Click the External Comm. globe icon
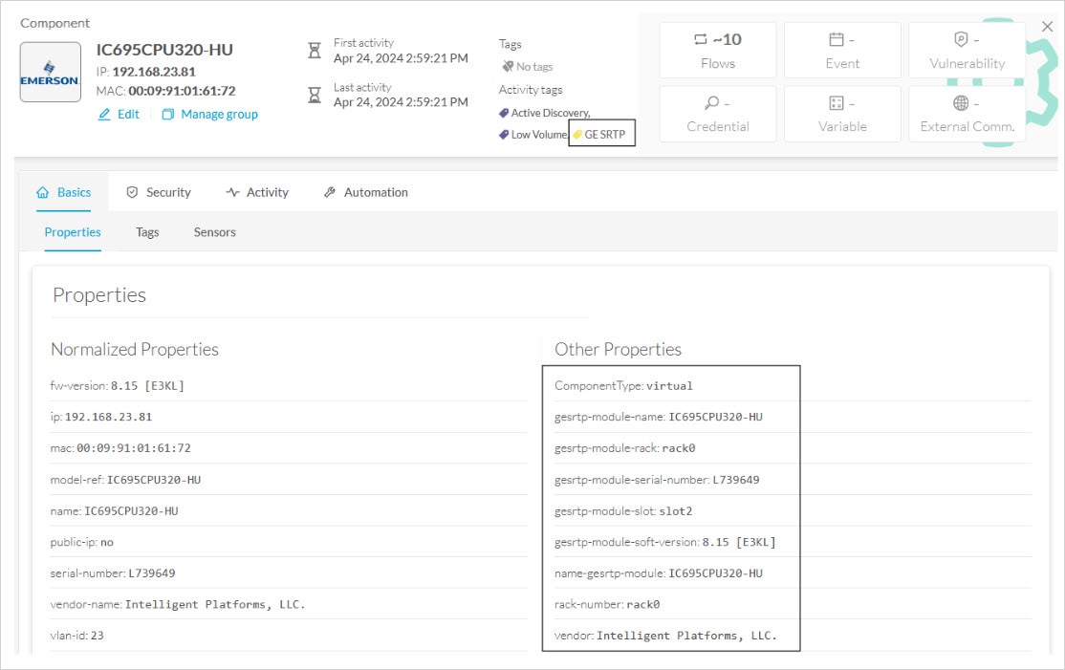Image resolution: width=1065 pixels, height=670 pixels. (x=961, y=102)
